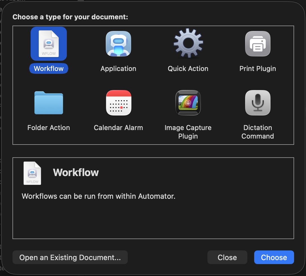Click the Calendar Alarm text label
The height and width of the screenshot is (276, 306).
click(118, 128)
